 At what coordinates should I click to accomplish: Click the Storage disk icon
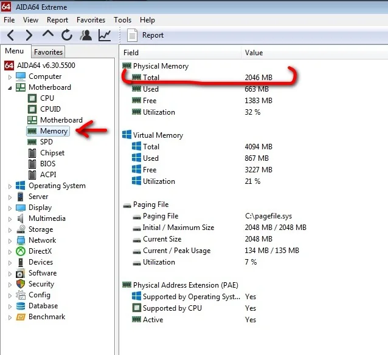[21, 229]
